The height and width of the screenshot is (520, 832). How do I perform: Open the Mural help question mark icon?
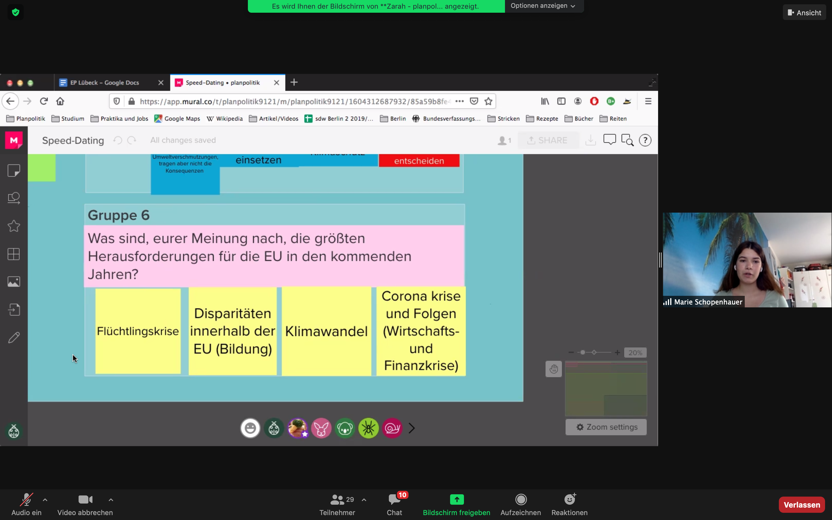click(645, 140)
